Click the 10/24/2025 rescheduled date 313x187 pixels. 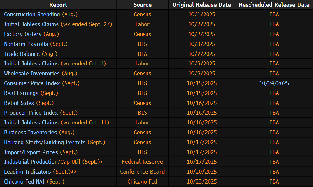(274, 83)
